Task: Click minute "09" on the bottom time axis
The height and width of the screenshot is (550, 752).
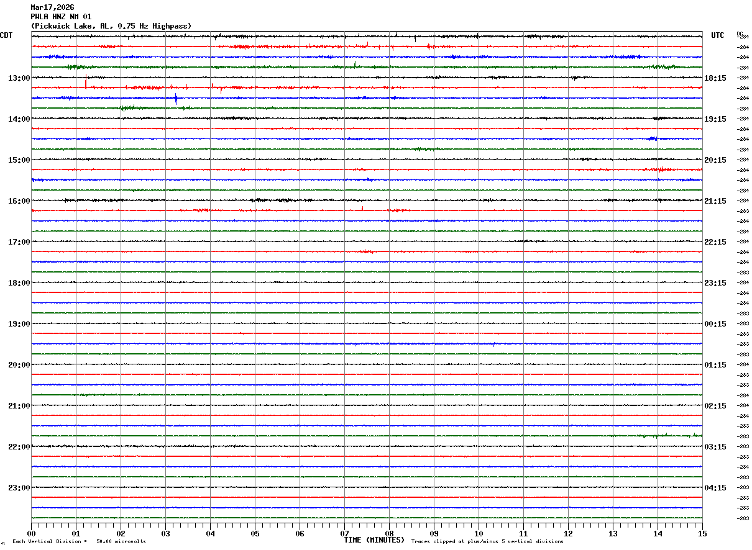Action: pos(434,533)
